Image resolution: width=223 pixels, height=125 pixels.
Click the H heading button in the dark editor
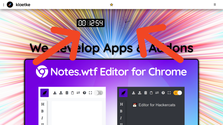tap(122, 104)
